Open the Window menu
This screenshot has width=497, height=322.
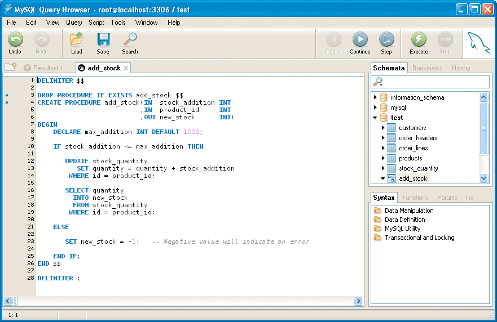point(147,23)
